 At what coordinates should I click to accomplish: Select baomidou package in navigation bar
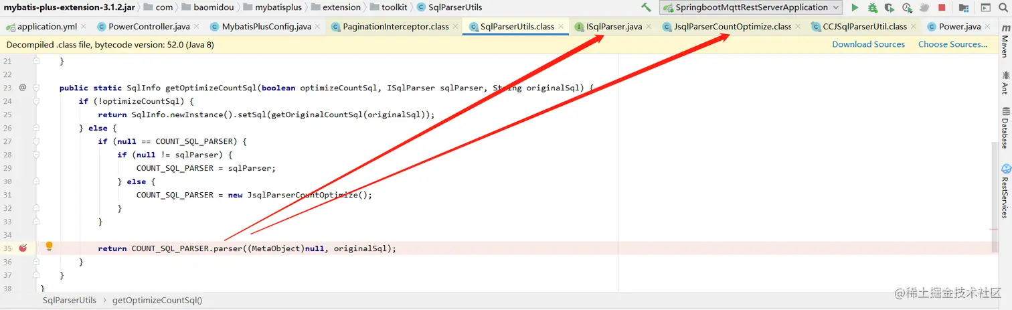click(x=206, y=7)
